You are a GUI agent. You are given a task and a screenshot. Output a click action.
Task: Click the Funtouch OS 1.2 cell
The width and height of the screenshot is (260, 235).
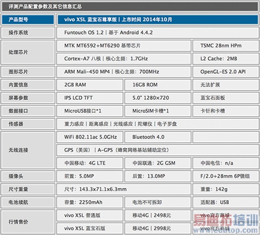coord(158,33)
